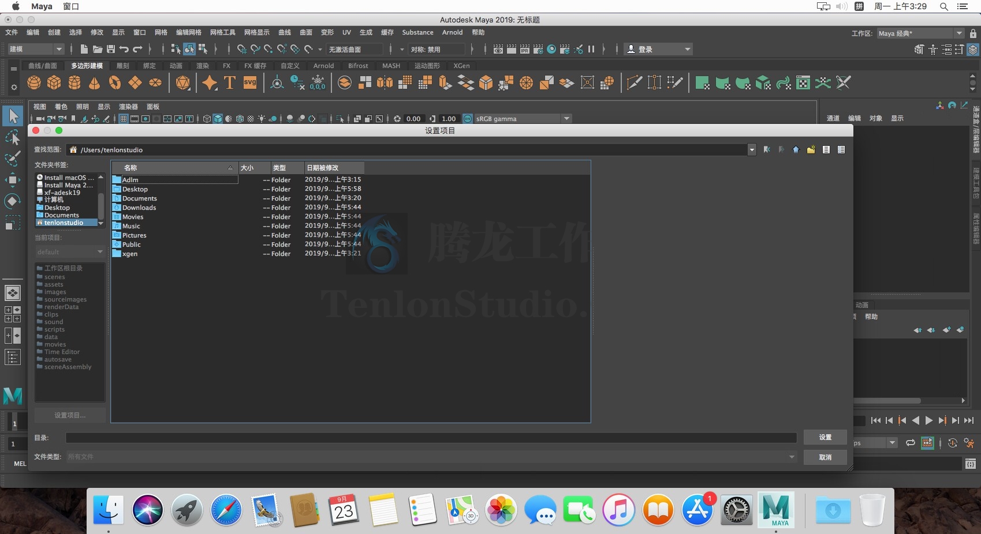Toggle viewport film gate display
Viewport: 981px width, 534px height.
(135, 119)
